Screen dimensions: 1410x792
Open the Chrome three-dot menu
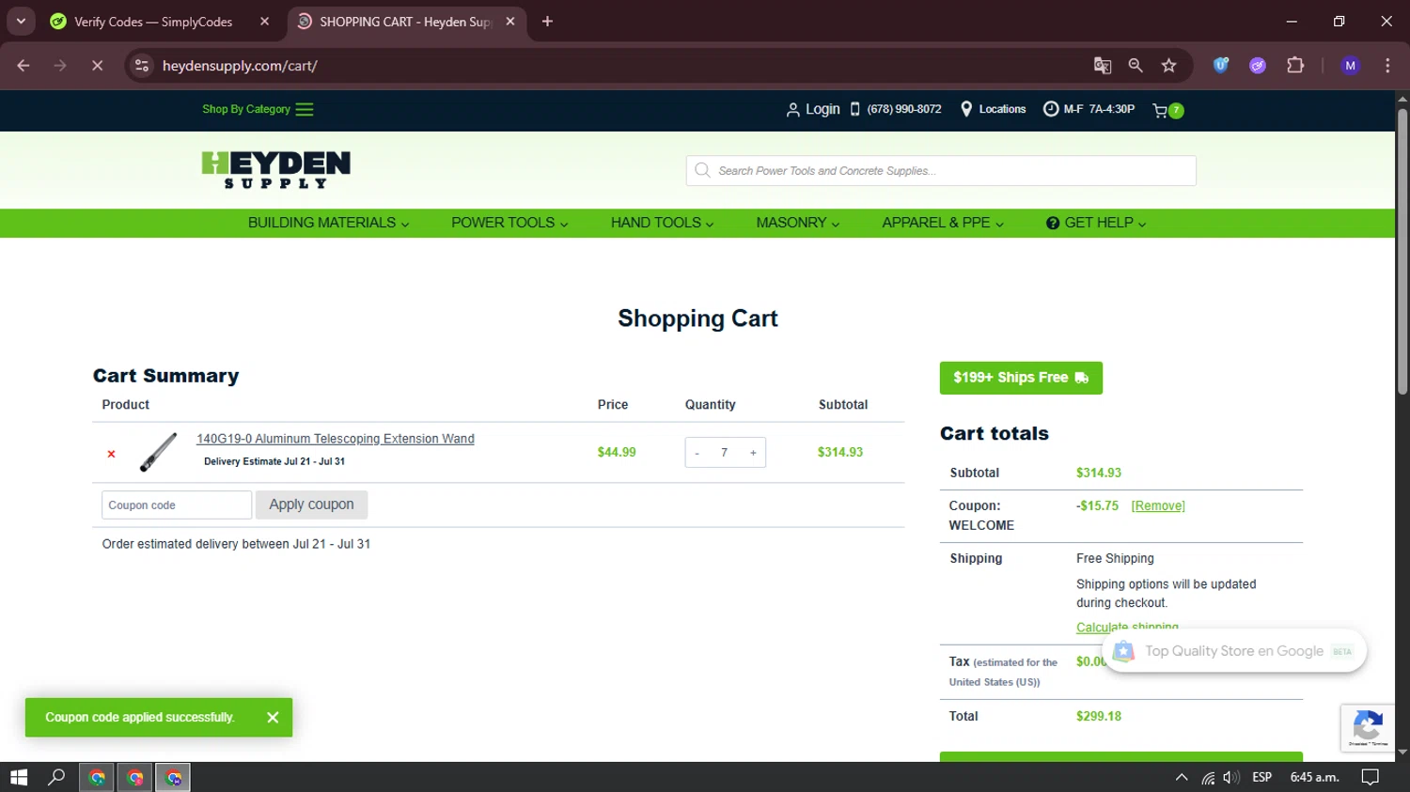tap(1387, 66)
